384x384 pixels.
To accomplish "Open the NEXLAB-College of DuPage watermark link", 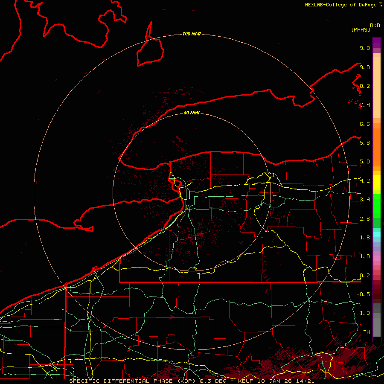I will pyautogui.click(x=341, y=5).
